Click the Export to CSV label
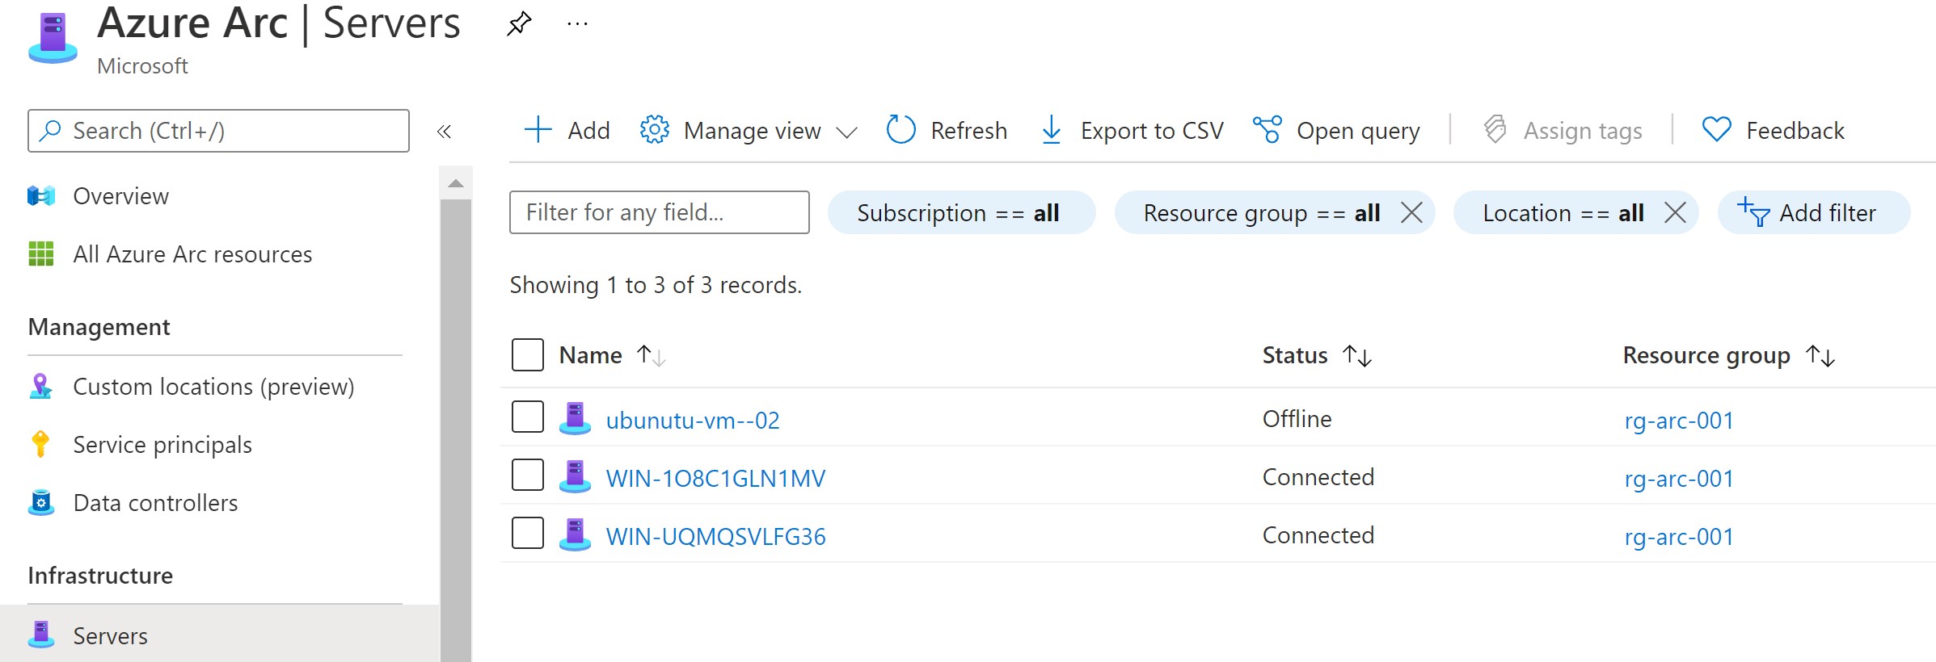Screen dimensions: 1936x662 click(x=1152, y=131)
